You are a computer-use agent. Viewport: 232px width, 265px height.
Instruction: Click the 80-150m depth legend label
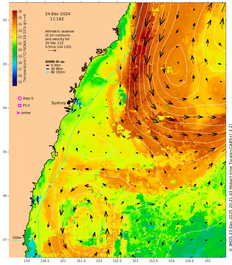click(58, 72)
